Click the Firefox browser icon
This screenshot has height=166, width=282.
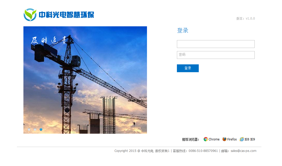pyautogui.click(x=224, y=139)
